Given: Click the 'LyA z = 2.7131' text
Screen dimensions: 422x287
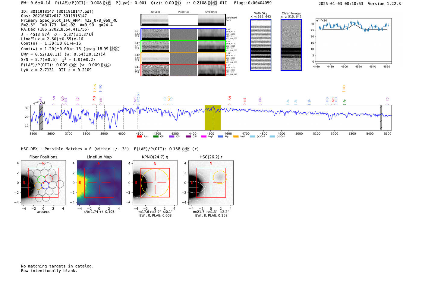Looking at the screenshot, I should (x=37, y=70).
